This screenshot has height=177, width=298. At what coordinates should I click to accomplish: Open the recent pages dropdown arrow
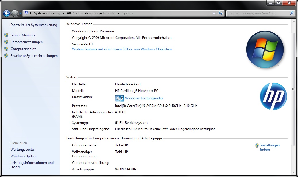(x=20, y=13)
